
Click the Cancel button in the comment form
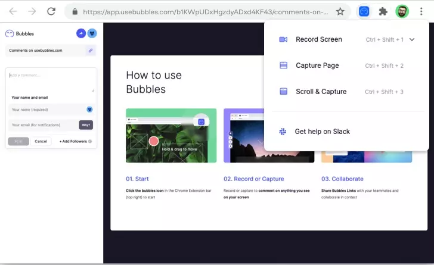pos(41,141)
